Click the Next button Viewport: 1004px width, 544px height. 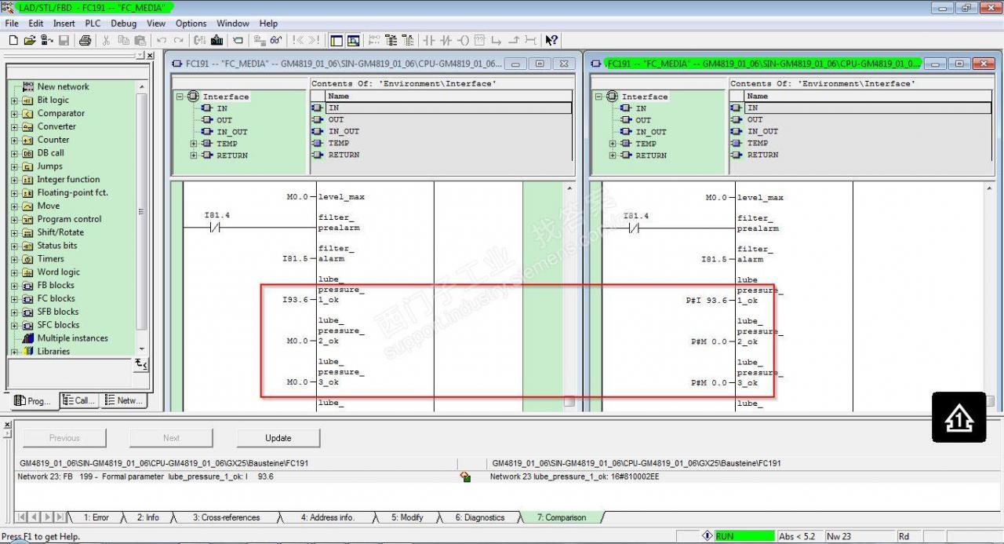pos(171,438)
